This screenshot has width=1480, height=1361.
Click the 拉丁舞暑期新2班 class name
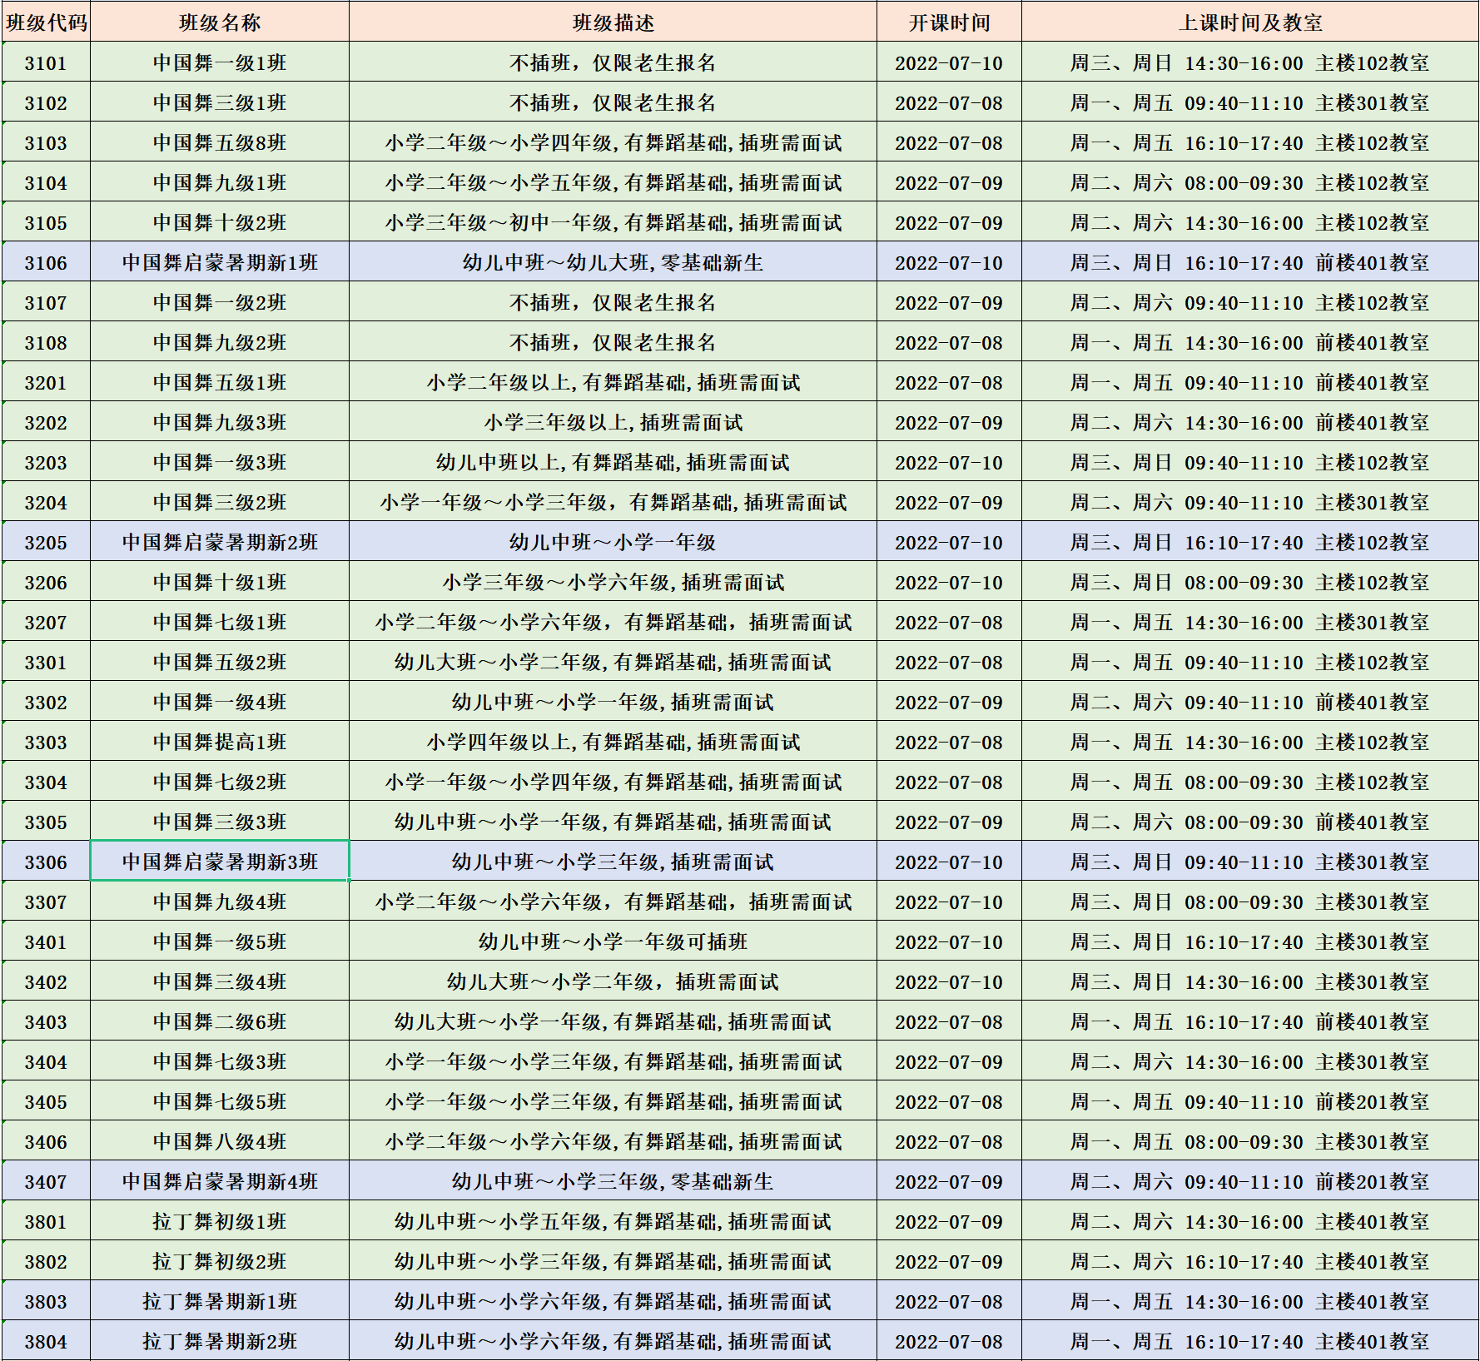(220, 1341)
